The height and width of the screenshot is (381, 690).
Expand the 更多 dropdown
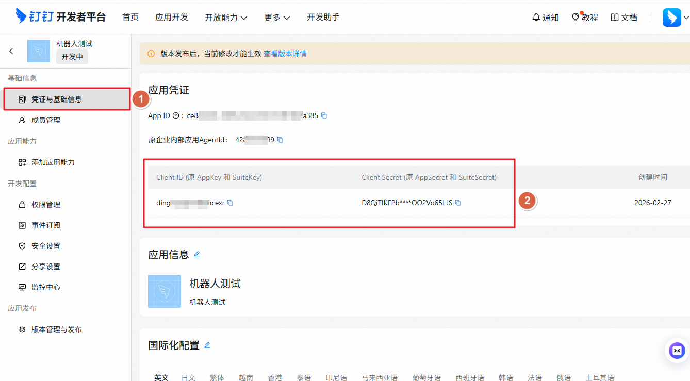coord(277,17)
